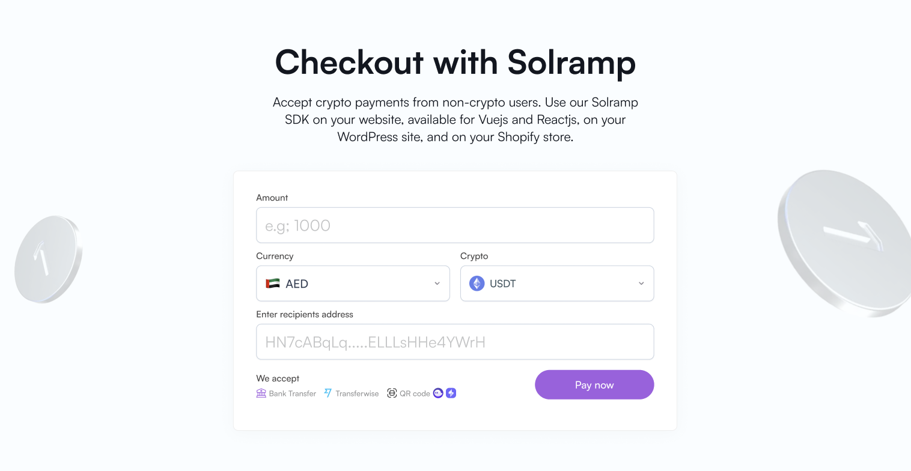911x471 pixels.
Task: Click the Bank Transfer bank icon
Action: (x=261, y=393)
